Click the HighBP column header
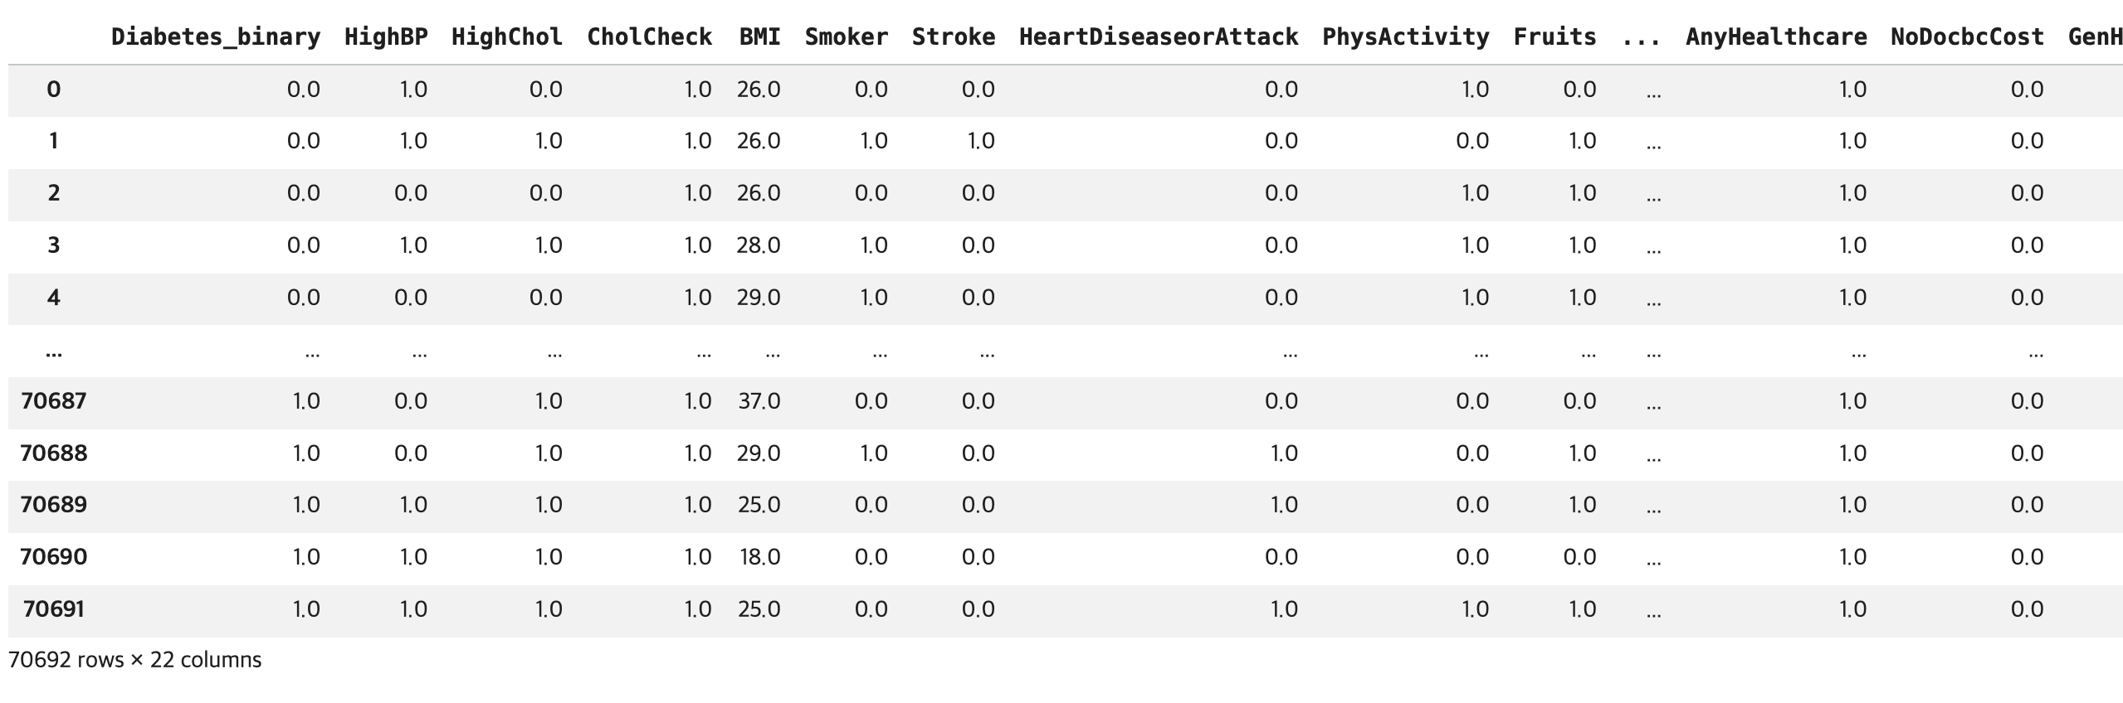Screen dimensions: 2123x703 [x=386, y=37]
